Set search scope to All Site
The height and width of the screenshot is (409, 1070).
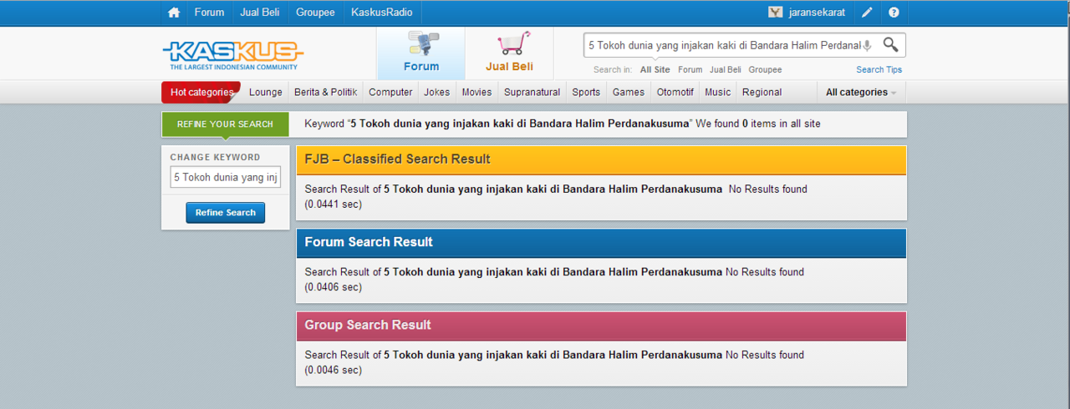(x=655, y=70)
